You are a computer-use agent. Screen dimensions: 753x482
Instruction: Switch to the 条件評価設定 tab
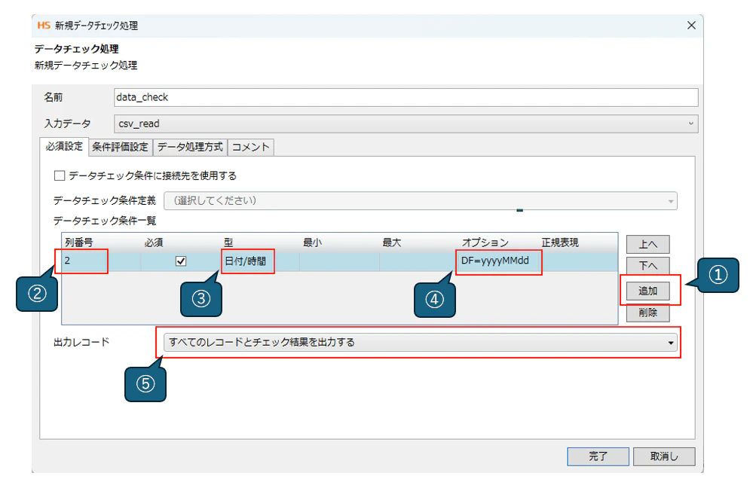point(120,148)
